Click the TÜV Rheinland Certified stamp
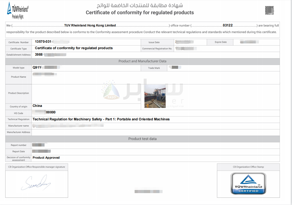Image resolution: width=292 pixels, height=205 pixels. 248,184
